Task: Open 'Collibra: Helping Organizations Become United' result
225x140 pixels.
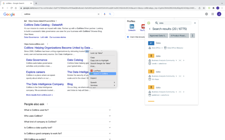Action: [x=58, y=48]
